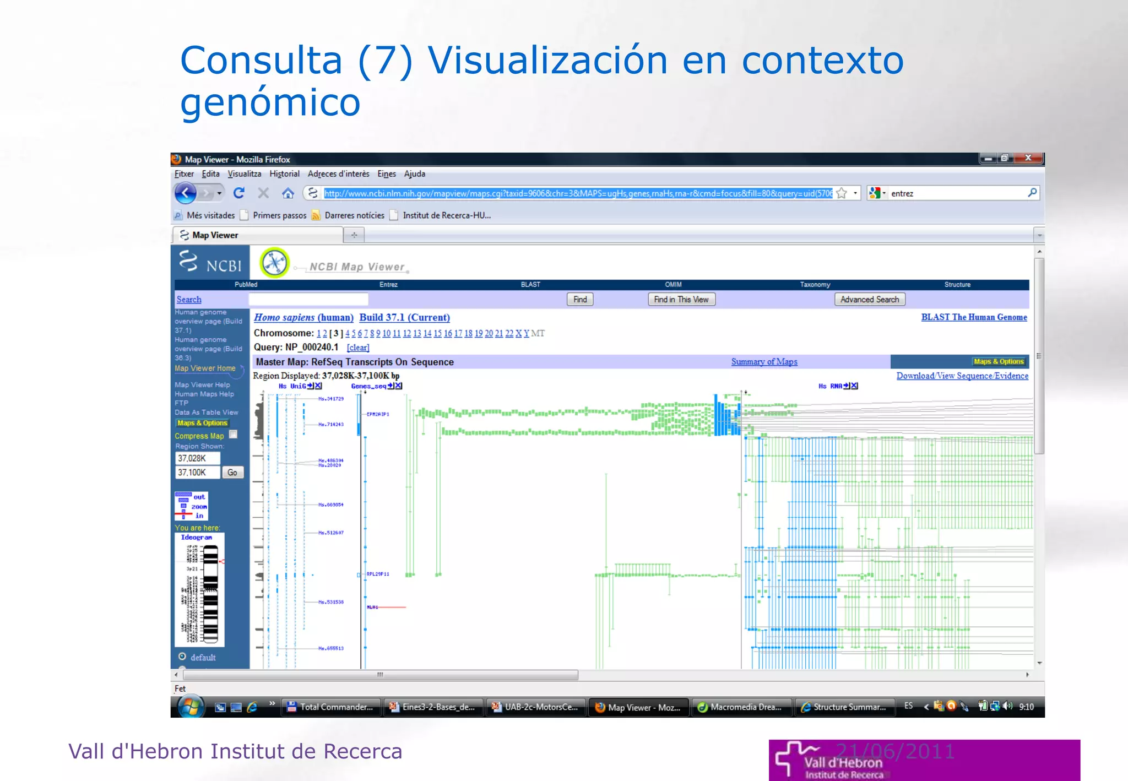The image size is (1128, 781).
Task: Open the back/forward history dropdown arrow
Action: point(219,193)
